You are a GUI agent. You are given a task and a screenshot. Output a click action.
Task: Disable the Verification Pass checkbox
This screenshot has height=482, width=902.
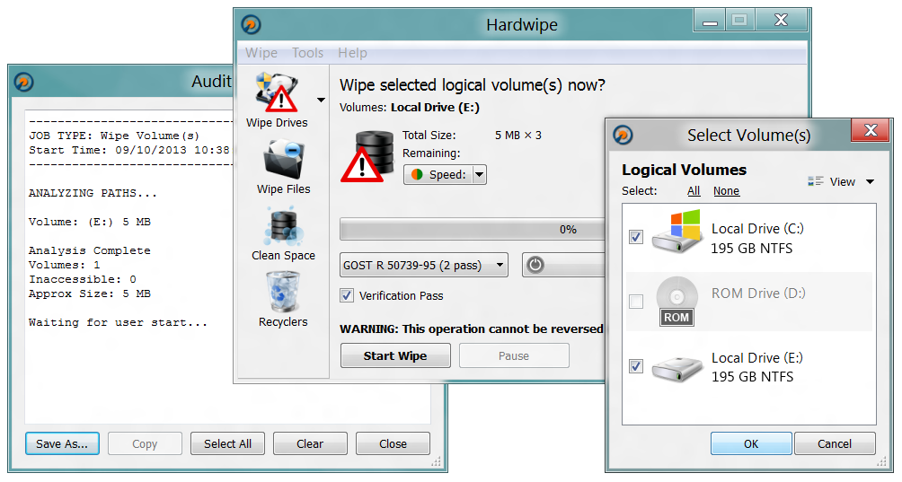[346, 296]
